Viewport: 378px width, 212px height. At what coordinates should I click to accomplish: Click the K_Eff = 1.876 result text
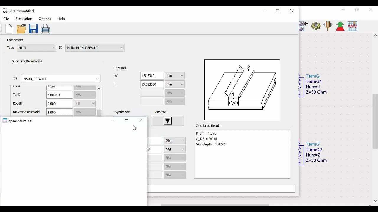pos(206,133)
